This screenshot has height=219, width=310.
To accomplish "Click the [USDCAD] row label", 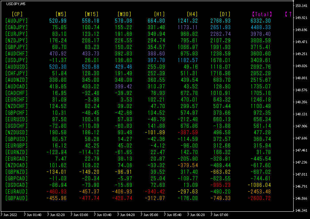I will point(16,185).
